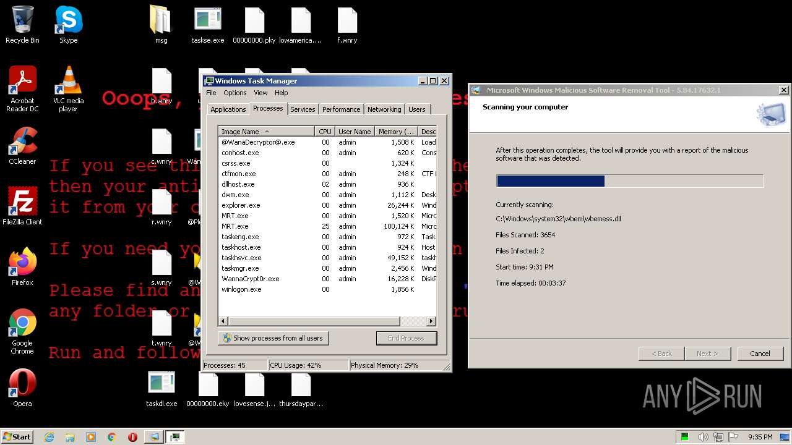The image size is (792, 445).
Task: Click the scan progress bar
Action: click(x=630, y=180)
